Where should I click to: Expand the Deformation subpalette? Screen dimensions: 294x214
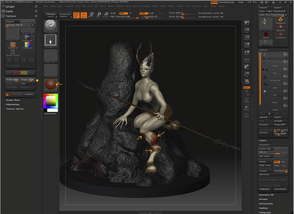[x=266, y=203]
